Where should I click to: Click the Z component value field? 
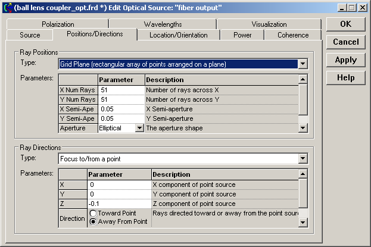click(x=119, y=204)
